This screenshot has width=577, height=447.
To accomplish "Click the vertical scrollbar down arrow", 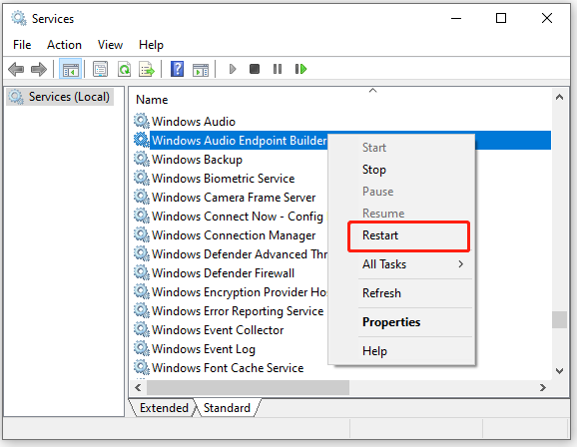I will coord(560,371).
